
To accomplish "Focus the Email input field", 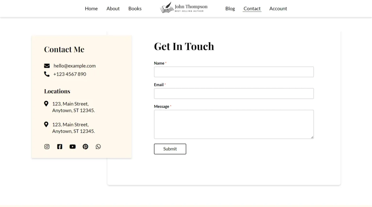I will tap(234, 93).
